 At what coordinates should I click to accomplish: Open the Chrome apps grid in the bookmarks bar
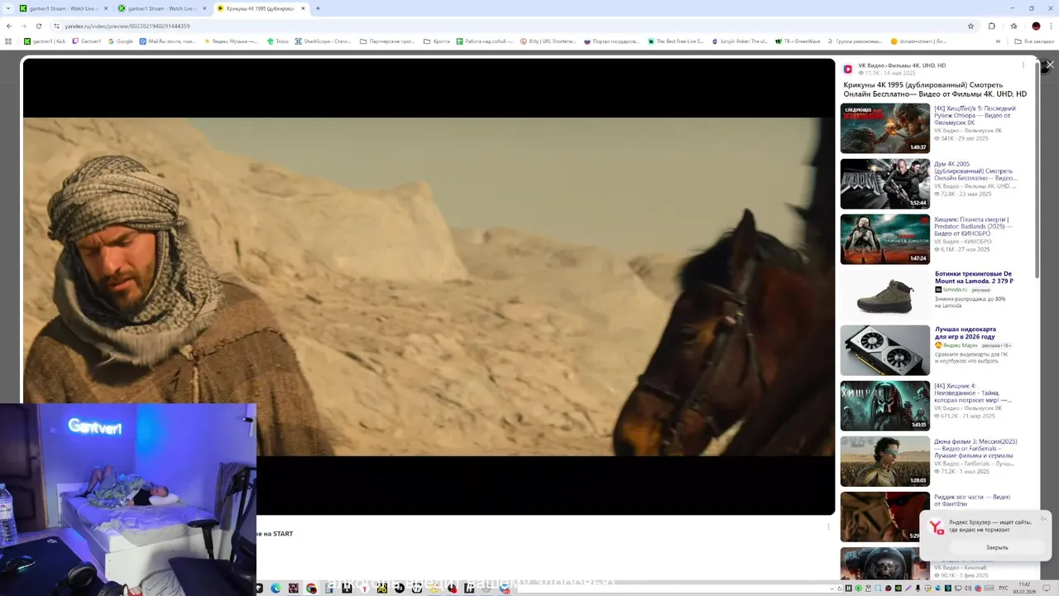pos(9,41)
